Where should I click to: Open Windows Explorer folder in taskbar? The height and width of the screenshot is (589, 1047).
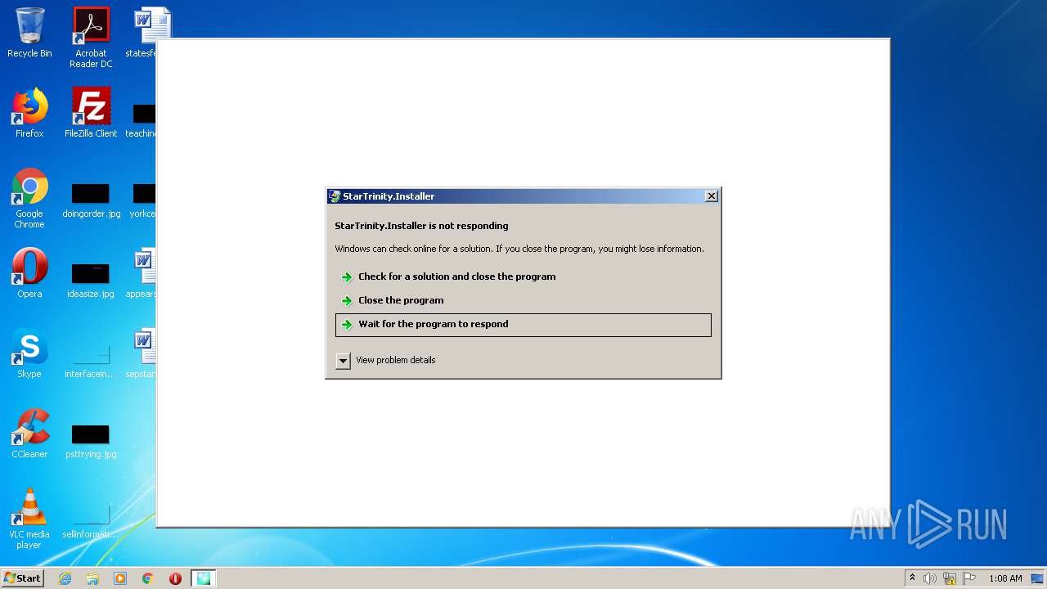pos(92,578)
